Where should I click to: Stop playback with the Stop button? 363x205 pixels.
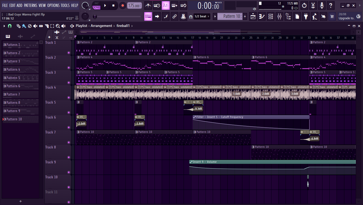(x=113, y=5)
